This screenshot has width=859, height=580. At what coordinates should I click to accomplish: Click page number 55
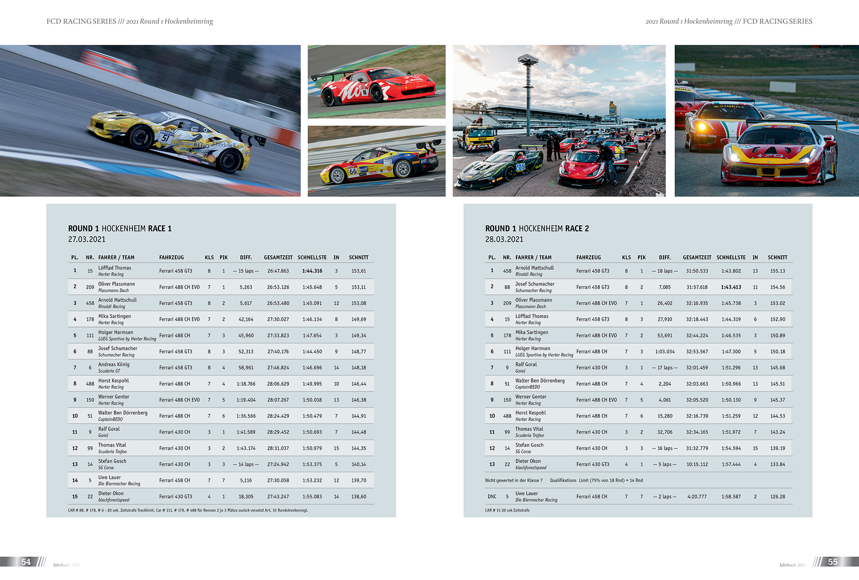pyautogui.click(x=833, y=562)
